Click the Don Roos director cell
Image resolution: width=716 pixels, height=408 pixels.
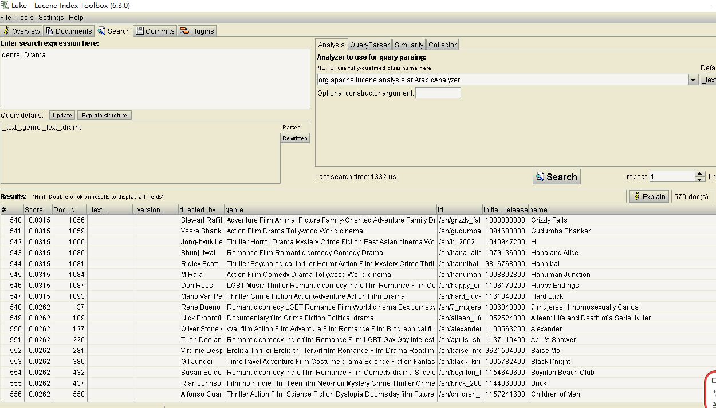(201, 286)
